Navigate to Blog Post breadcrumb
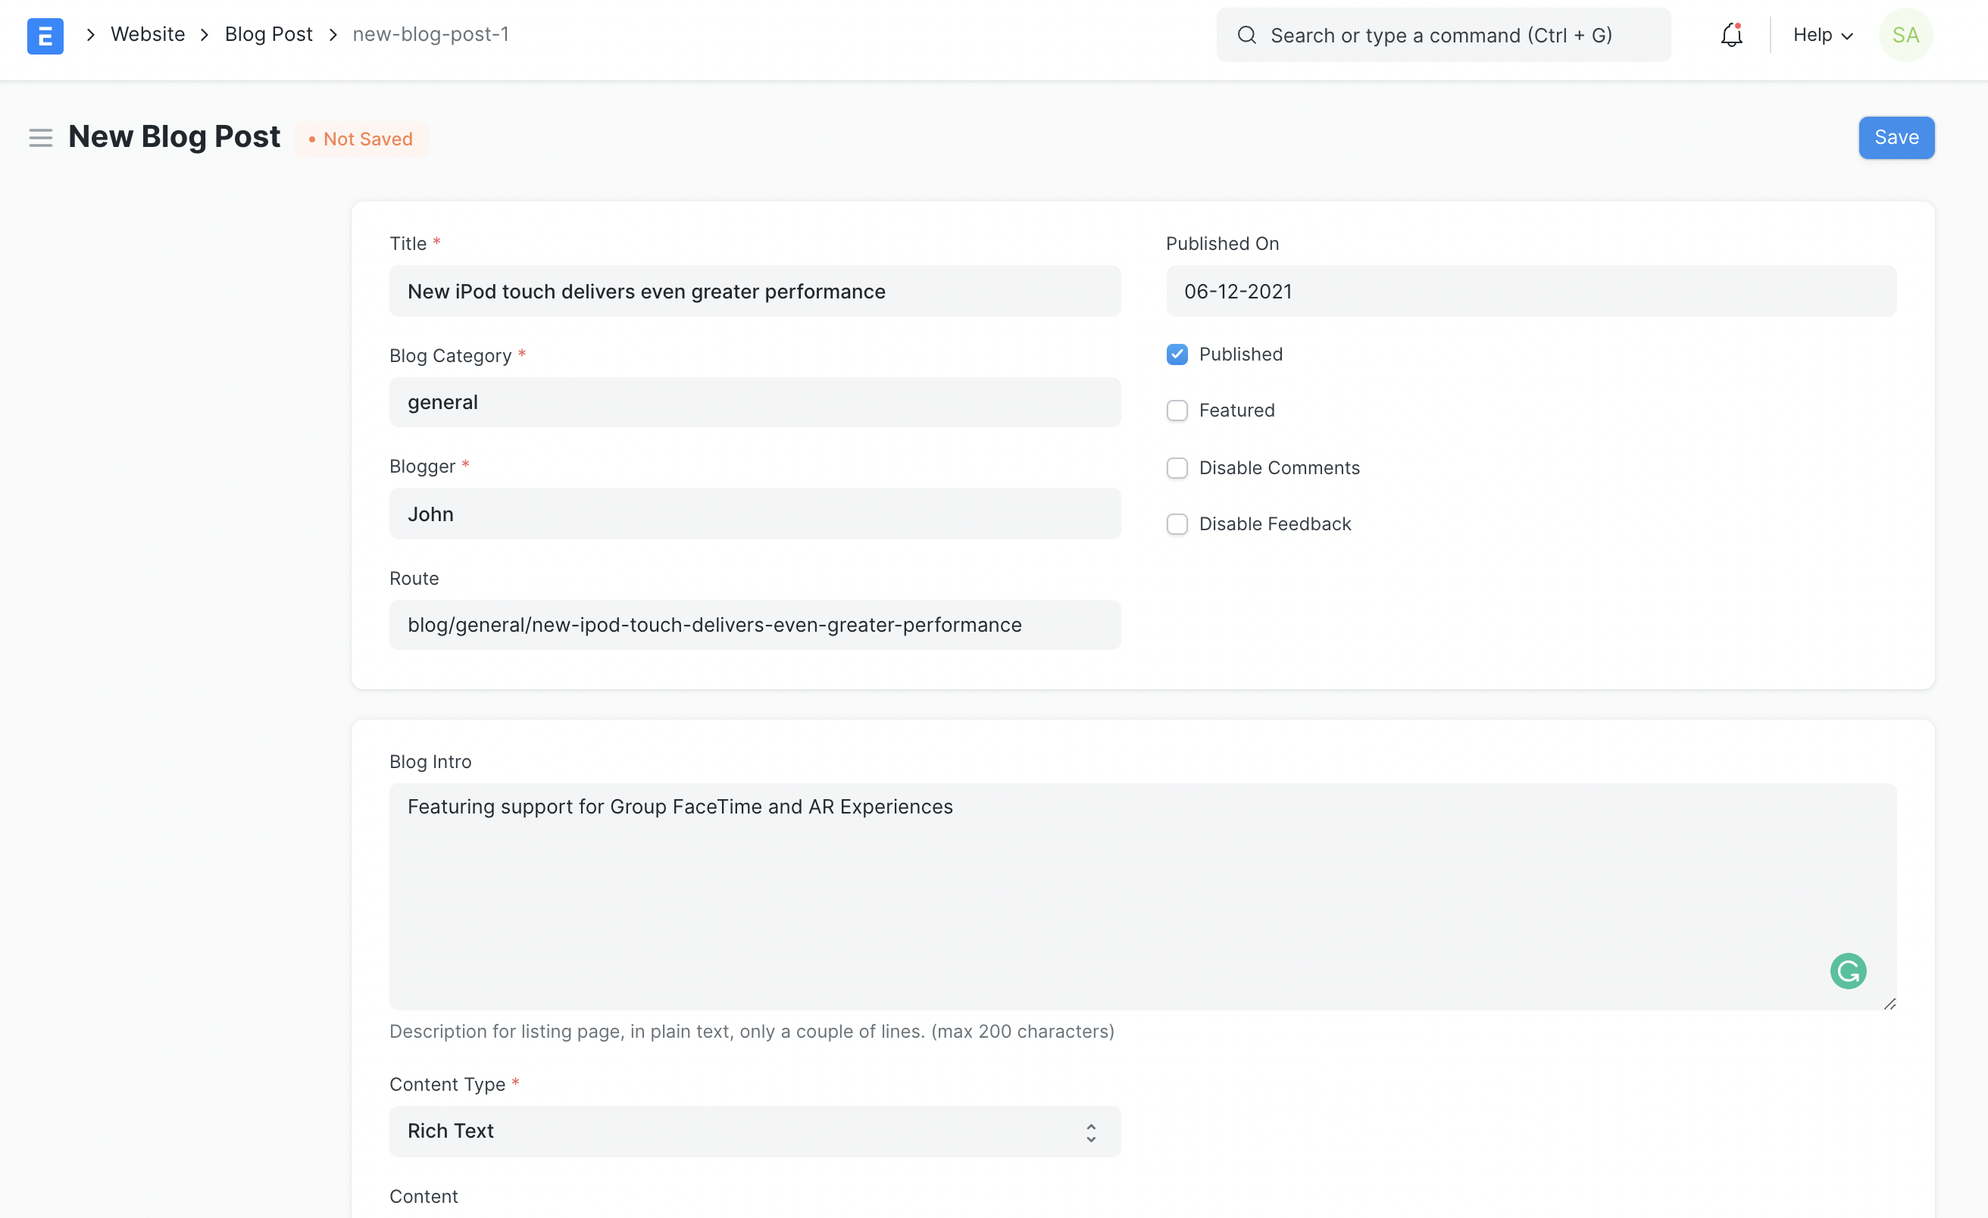This screenshot has height=1218, width=1988. 268,35
